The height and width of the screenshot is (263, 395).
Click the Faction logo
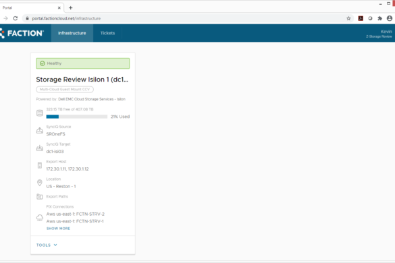(22, 33)
